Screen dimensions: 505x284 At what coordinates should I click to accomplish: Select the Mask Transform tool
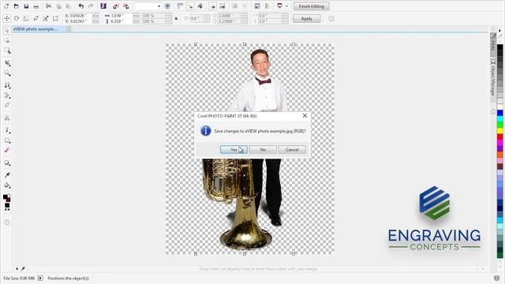point(7,41)
